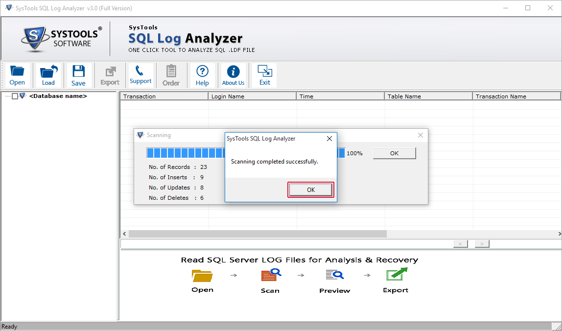Close the SysTools SQL Log Analyzer message box
Viewport: 562px width, 331px height.
(329, 139)
